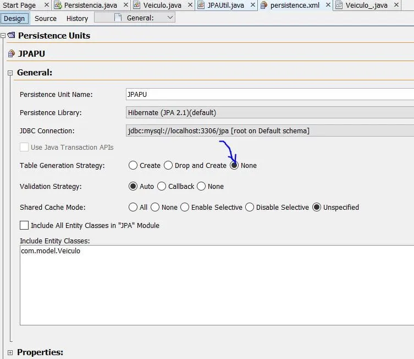Click the Persistence Units section icon

click(11, 36)
